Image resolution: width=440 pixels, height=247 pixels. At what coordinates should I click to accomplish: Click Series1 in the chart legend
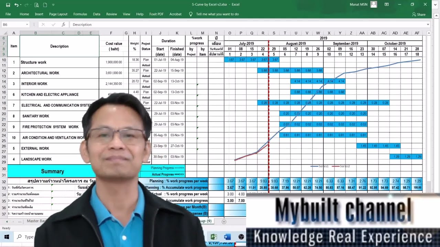[x=320, y=166]
